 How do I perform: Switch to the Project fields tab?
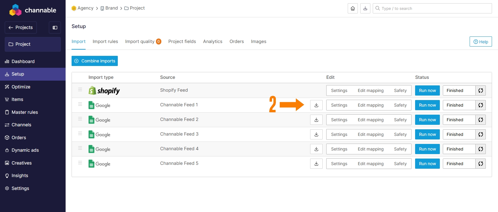[182, 42]
